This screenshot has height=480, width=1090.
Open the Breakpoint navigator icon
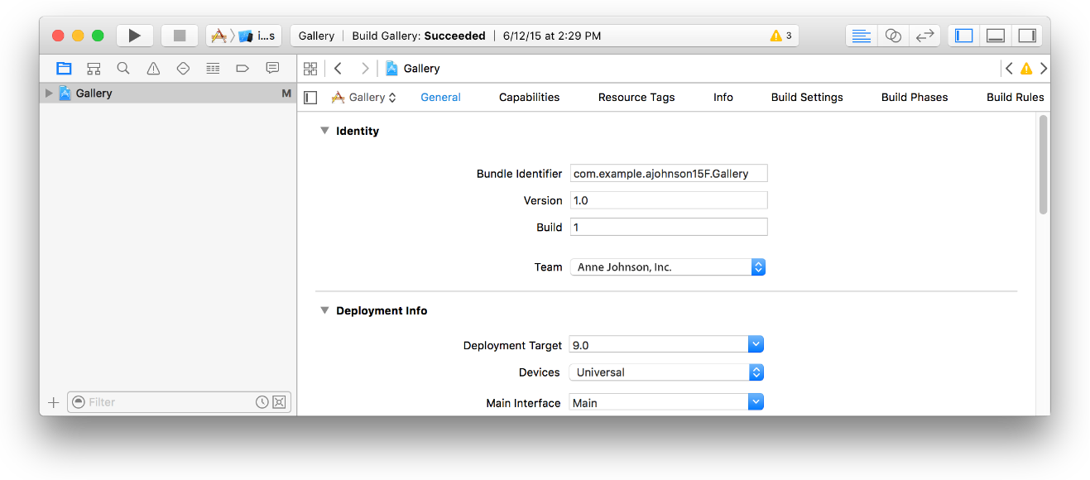[x=242, y=69]
